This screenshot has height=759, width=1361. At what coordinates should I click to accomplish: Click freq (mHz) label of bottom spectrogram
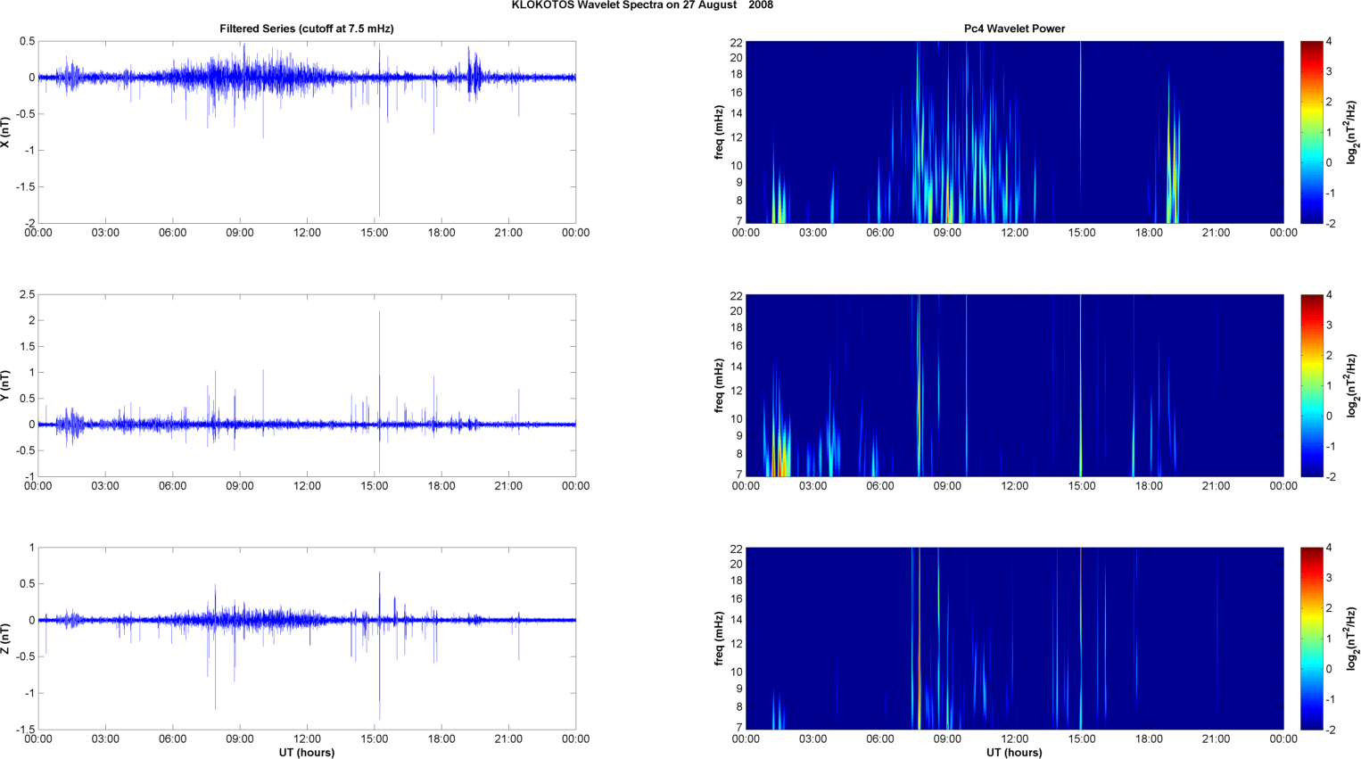coord(719,639)
